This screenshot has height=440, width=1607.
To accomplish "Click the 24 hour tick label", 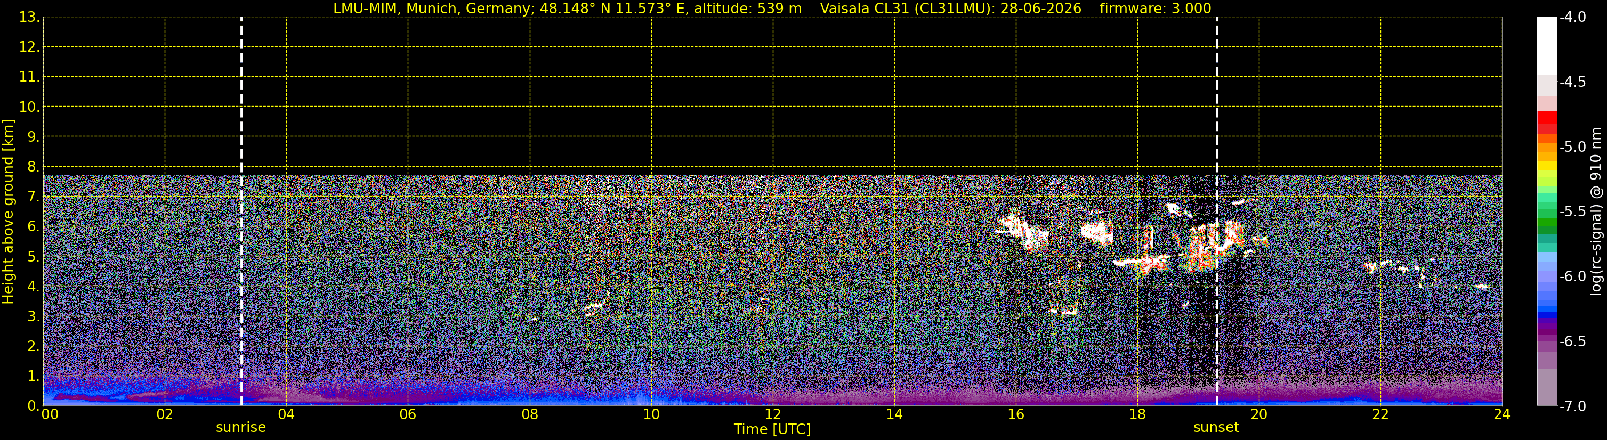I will pos(1501,414).
